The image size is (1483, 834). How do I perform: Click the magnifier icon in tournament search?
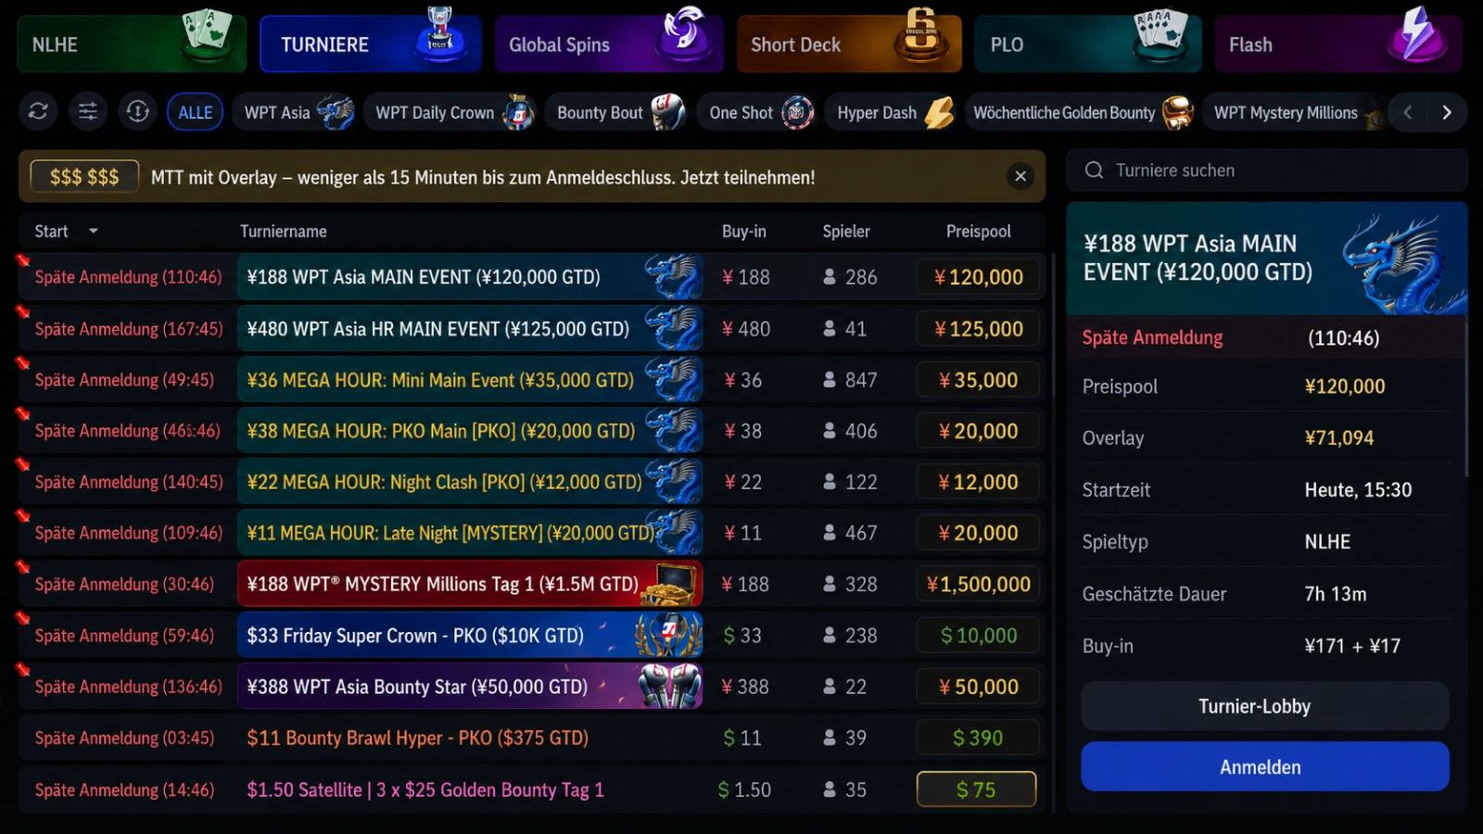click(1094, 170)
